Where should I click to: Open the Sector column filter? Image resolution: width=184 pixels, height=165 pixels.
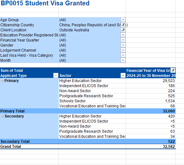pyautogui.click(x=123, y=75)
